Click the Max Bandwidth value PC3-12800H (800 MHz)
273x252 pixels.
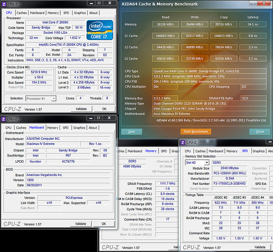[x=230, y=173]
